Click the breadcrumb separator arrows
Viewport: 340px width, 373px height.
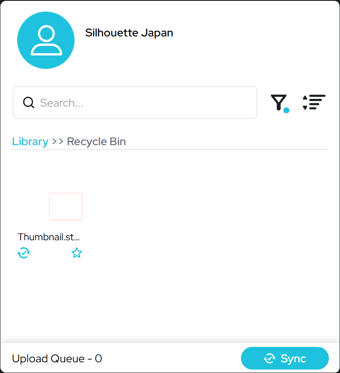[58, 142]
